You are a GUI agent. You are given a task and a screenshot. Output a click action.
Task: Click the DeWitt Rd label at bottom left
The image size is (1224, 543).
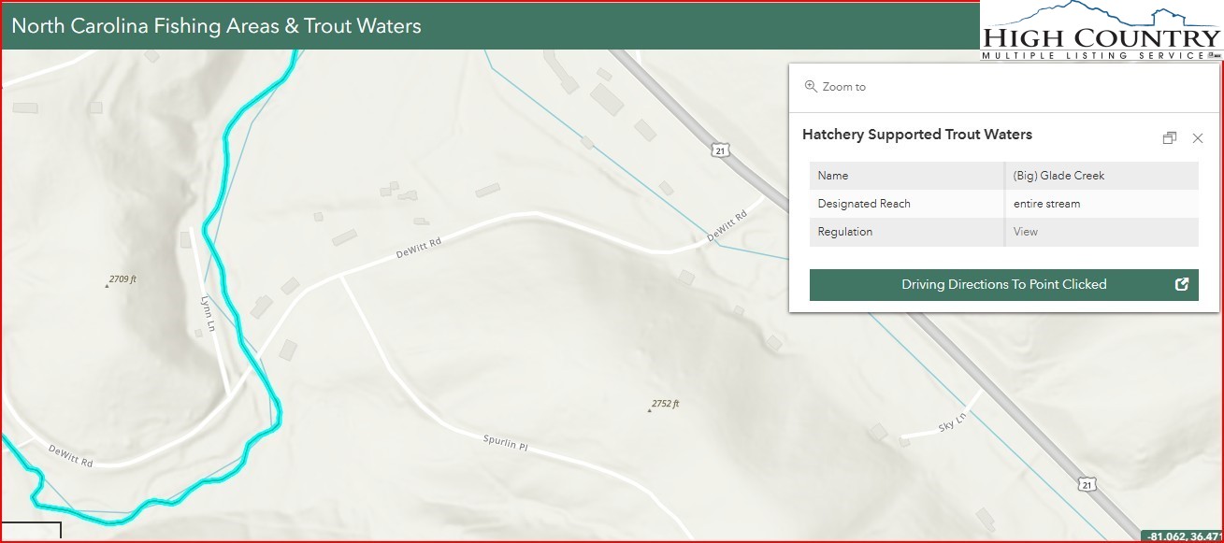[71, 456]
